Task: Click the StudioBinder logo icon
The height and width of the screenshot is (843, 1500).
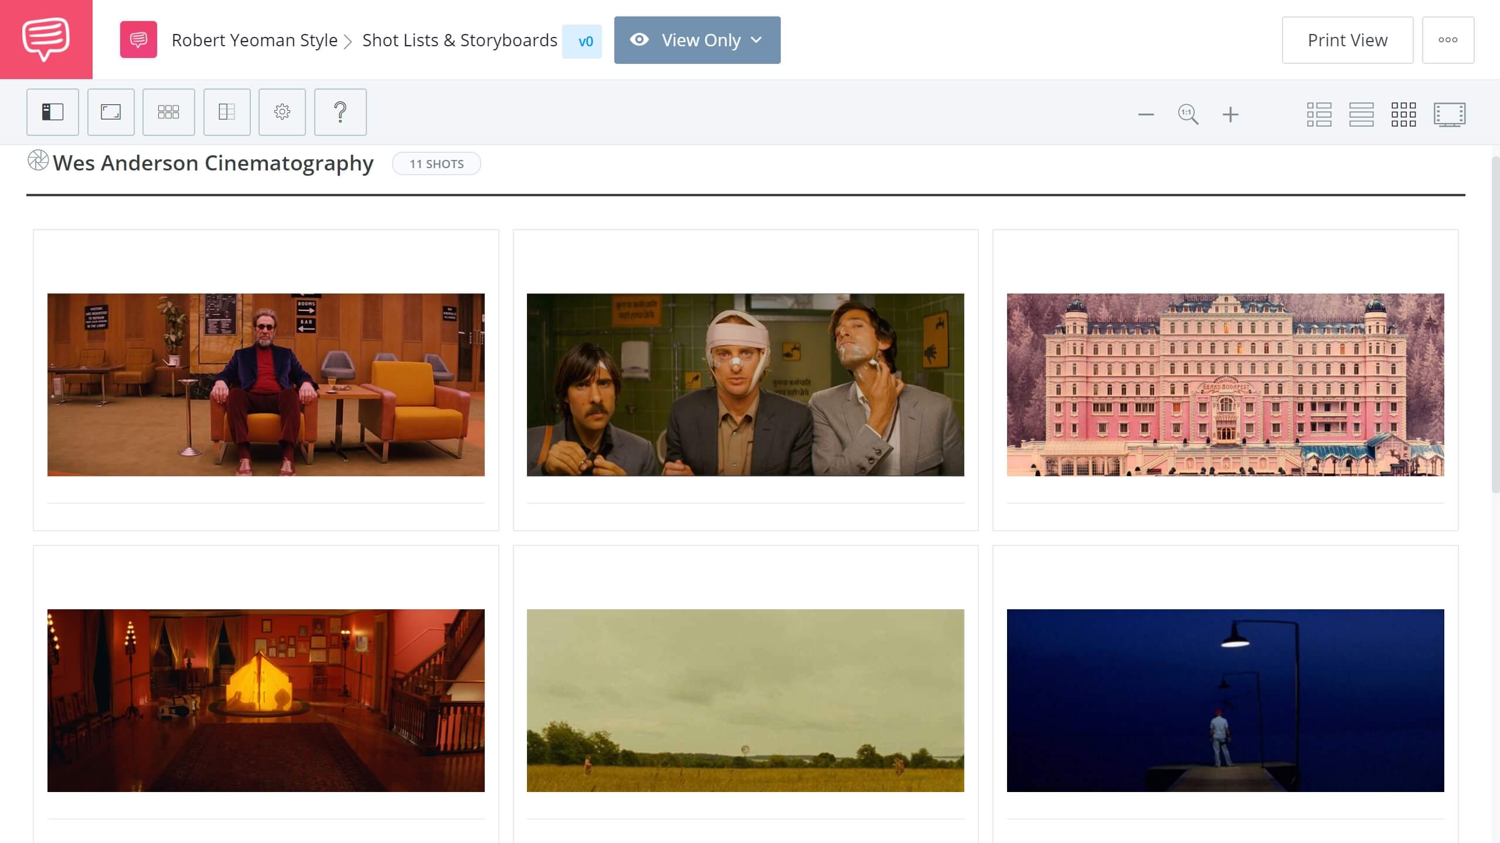Action: coord(46,39)
